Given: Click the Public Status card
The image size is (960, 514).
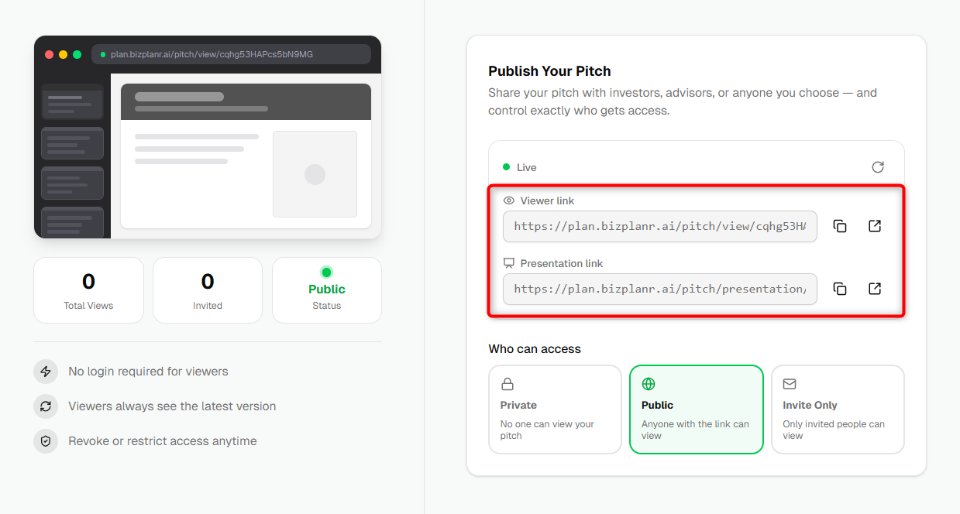Looking at the screenshot, I should [x=327, y=290].
